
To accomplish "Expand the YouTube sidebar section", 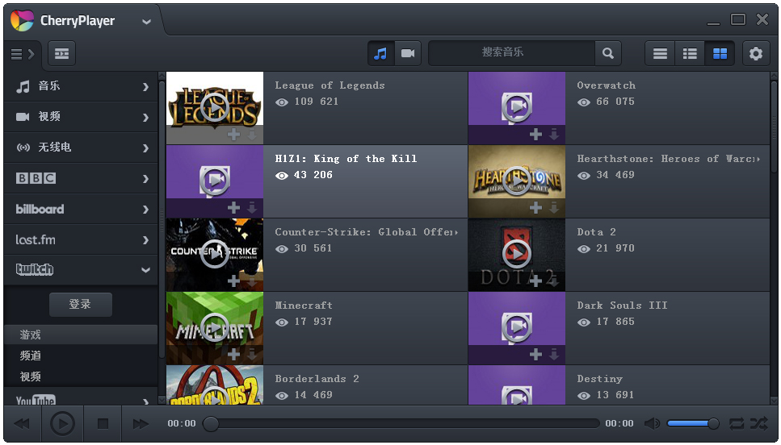I will tap(82, 397).
